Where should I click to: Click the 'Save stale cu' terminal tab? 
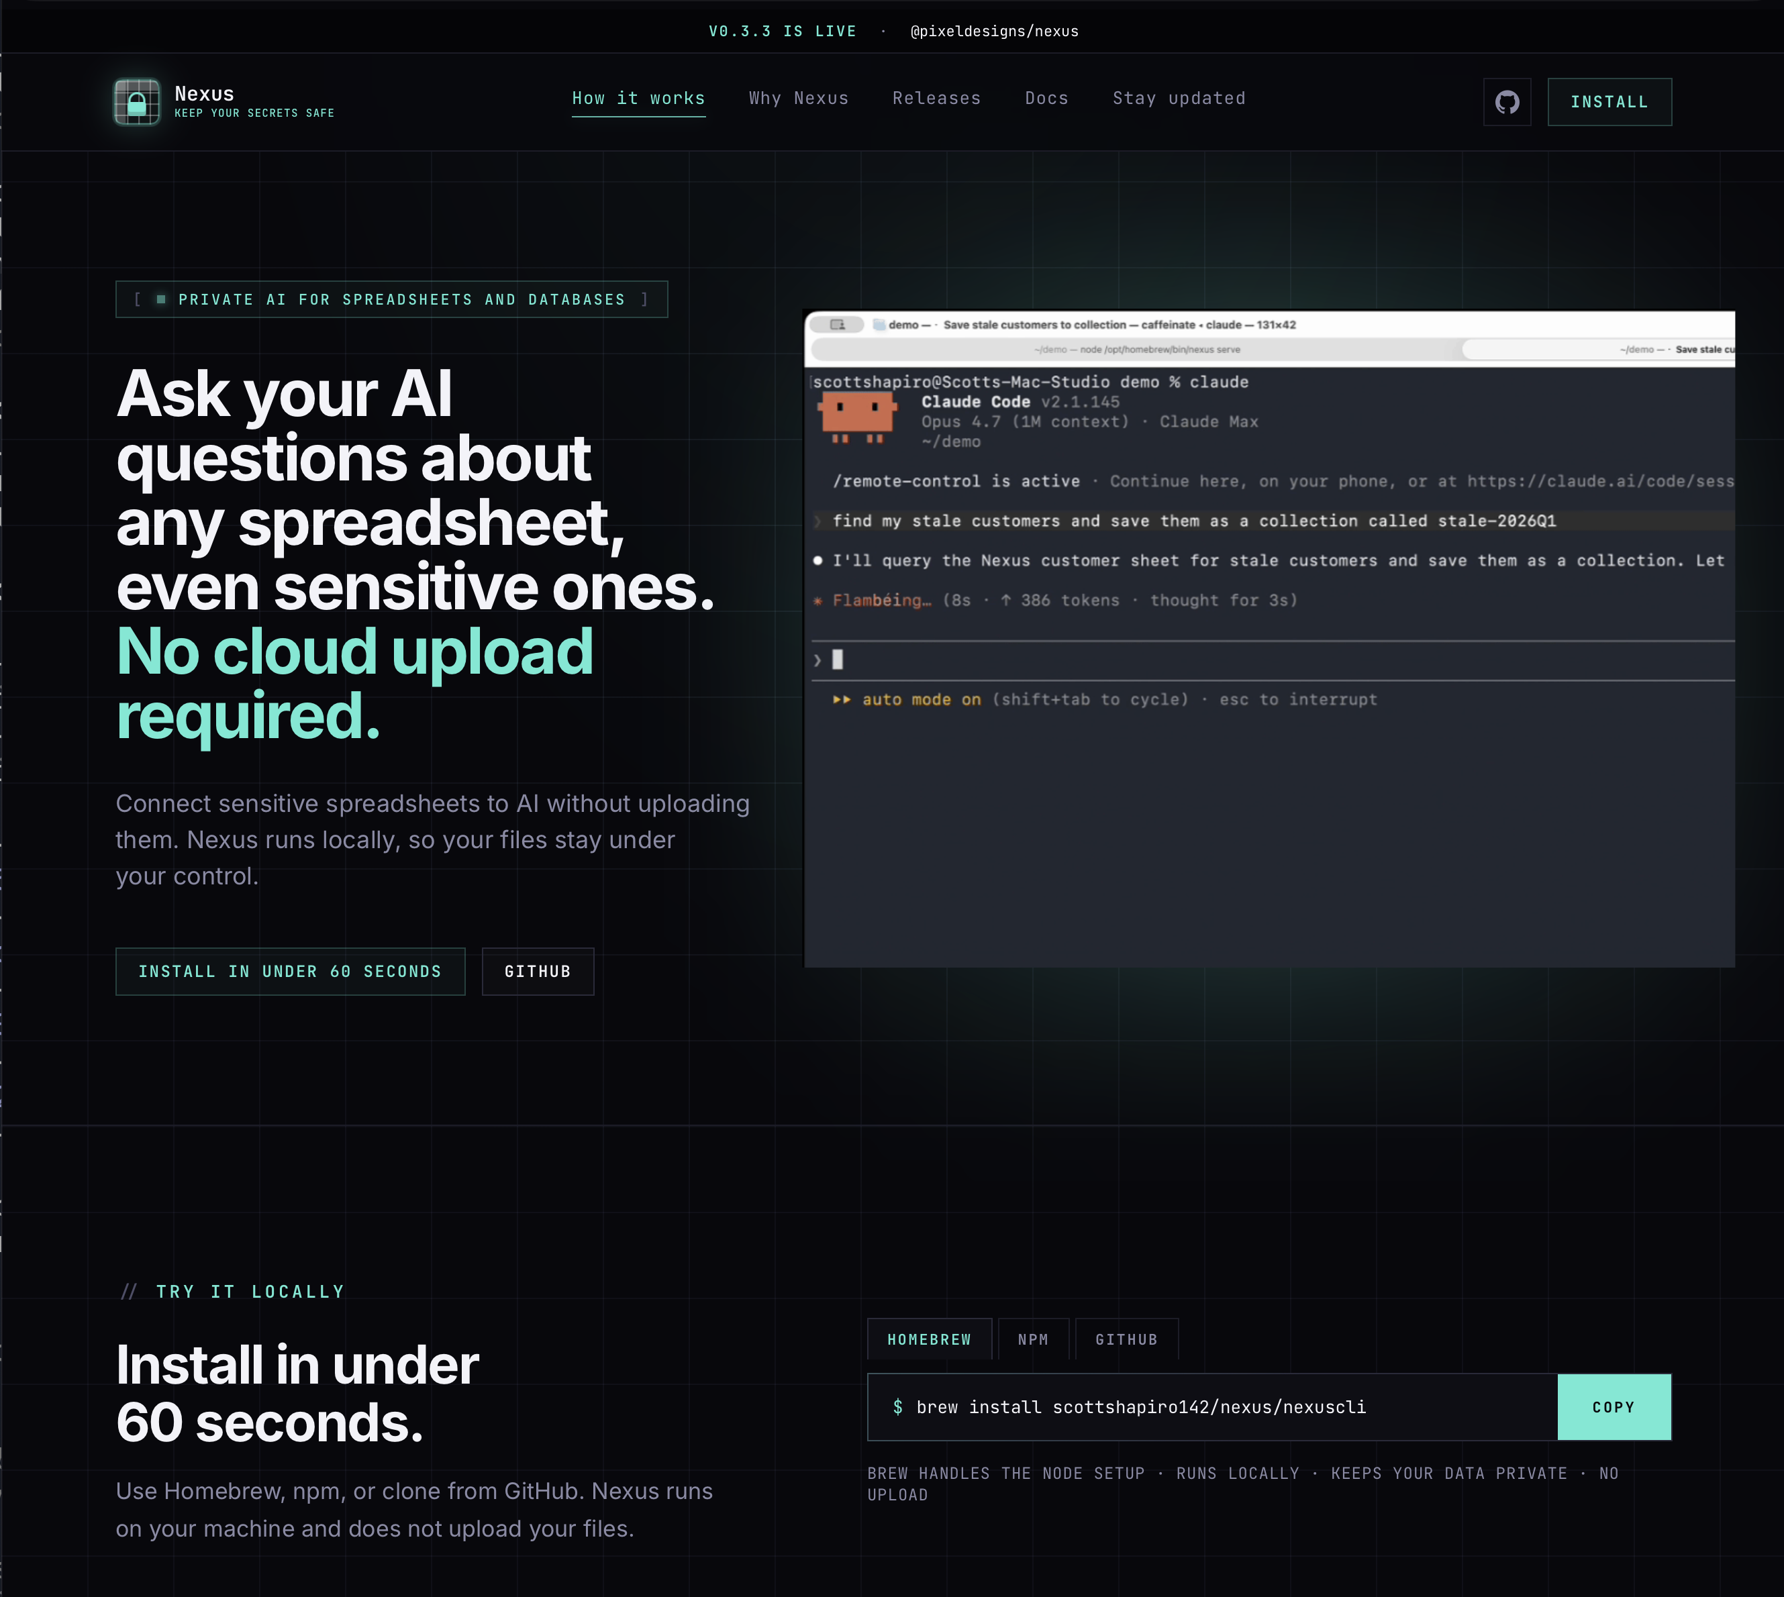tap(1599, 349)
